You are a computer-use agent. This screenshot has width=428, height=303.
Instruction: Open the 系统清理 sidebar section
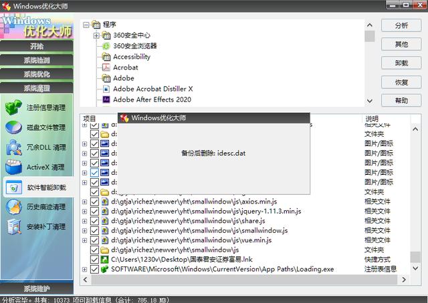pyautogui.click(x=37, y=88)
